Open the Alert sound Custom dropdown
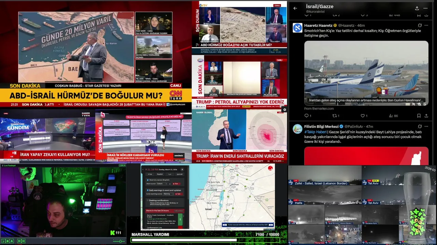437x245 pixels. point(162,184)
